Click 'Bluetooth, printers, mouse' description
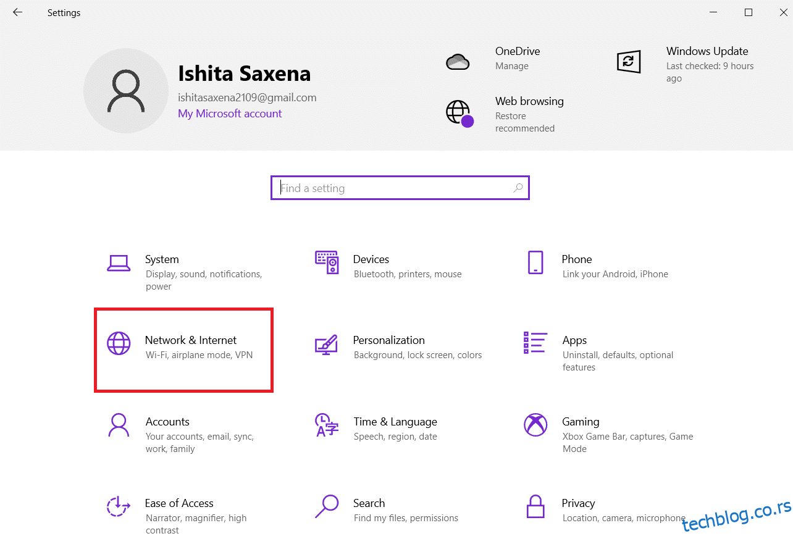 point(408,274)
